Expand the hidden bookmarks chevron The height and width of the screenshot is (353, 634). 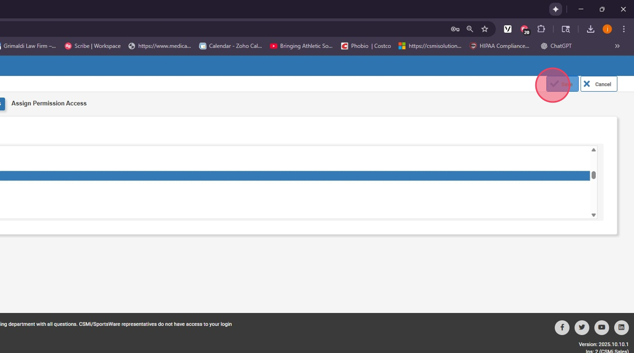pos(617,46)
